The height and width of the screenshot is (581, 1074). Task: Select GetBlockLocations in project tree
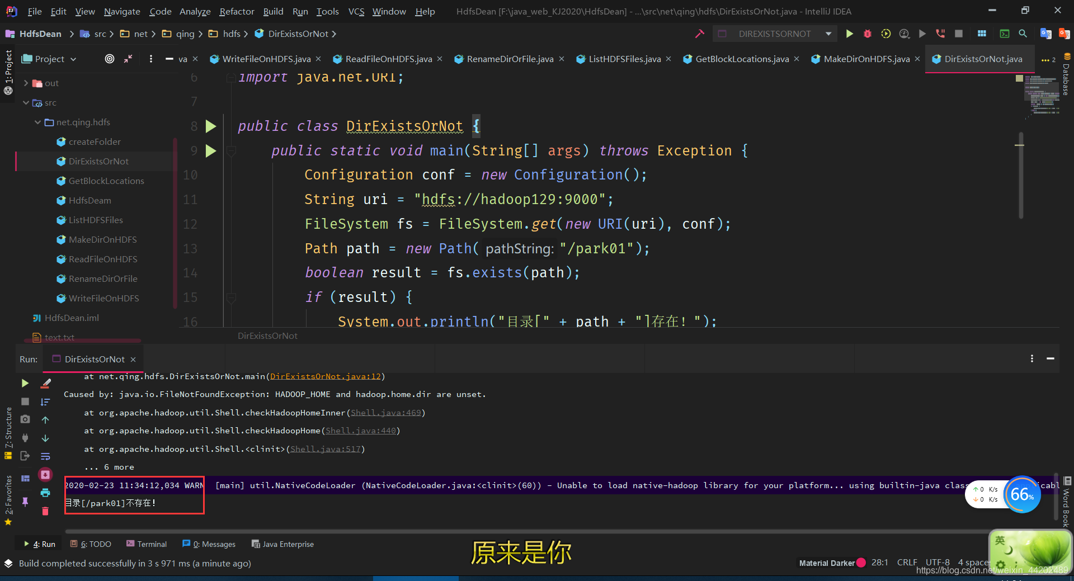[106, 181]
